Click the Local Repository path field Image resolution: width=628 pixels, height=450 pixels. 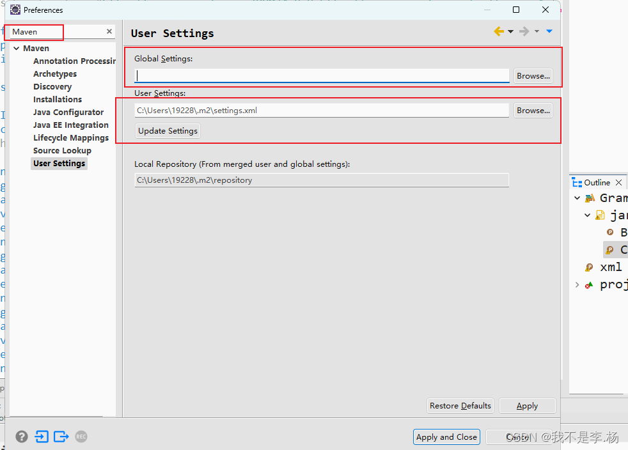[322, 180]
